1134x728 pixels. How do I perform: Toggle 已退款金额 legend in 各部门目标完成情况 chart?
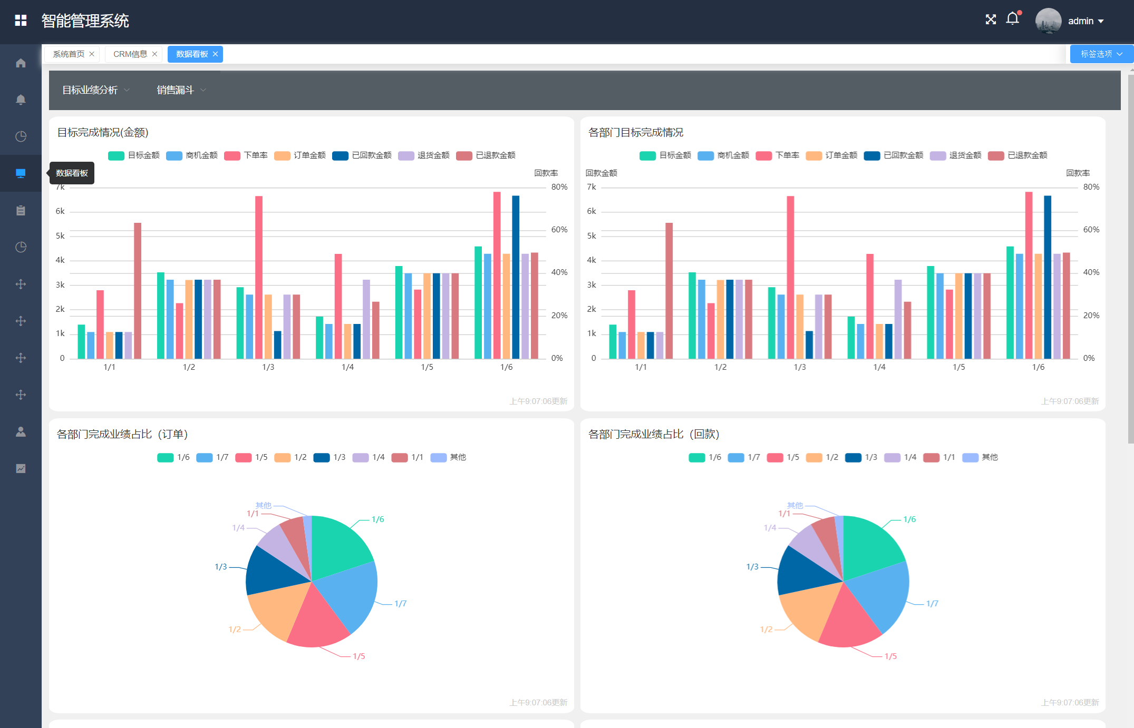[x=1018, y=155]
